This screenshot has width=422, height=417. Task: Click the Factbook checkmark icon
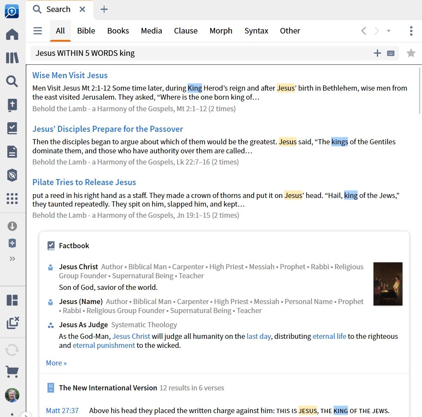tap(51, 246)
